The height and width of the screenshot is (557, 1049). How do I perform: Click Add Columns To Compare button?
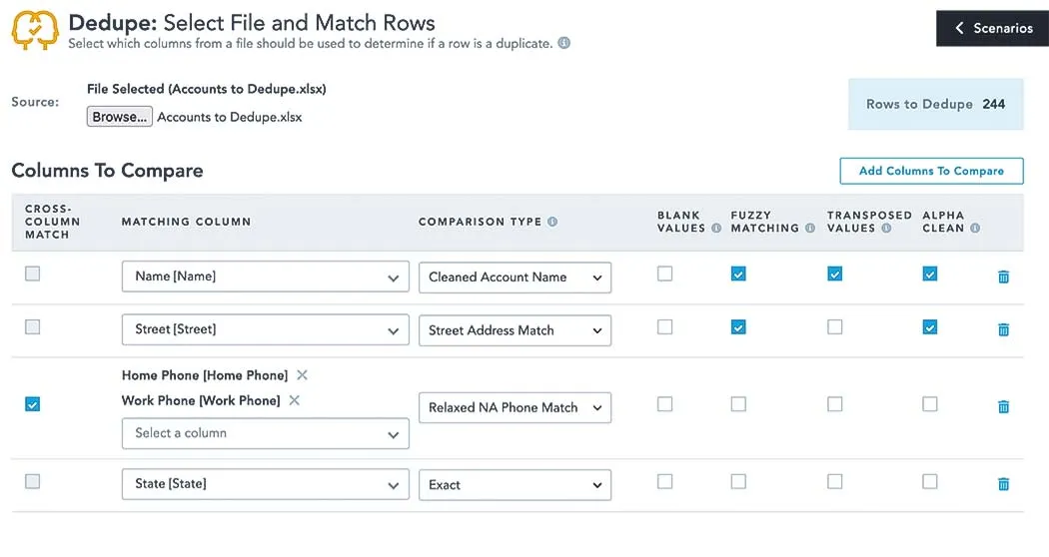931,171
